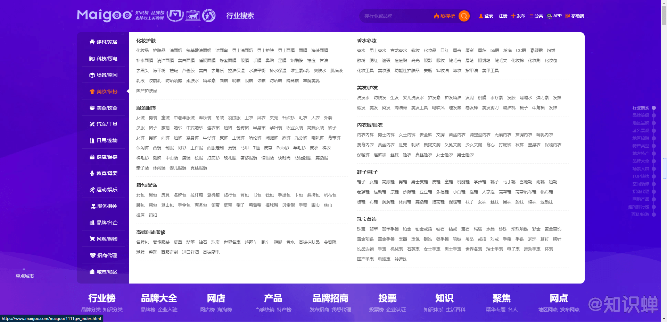Expand the 汽车/工具 sidebar category
The width and height of the screenshot is (667, 322).
pyautogui.click(x=103, y=124)
